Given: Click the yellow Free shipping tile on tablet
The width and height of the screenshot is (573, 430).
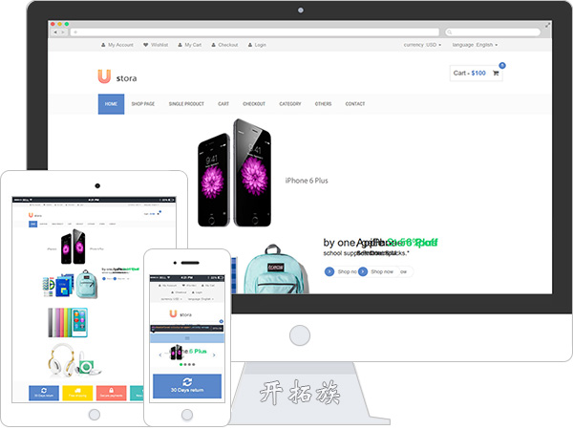Looking at the screenshot, I should pyautogui.click(x=77, y=393).
